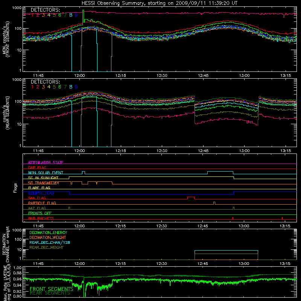Screen dimensions: 301x301
Task: Click detector number 4 in the front segments legend
Action: 49,15
